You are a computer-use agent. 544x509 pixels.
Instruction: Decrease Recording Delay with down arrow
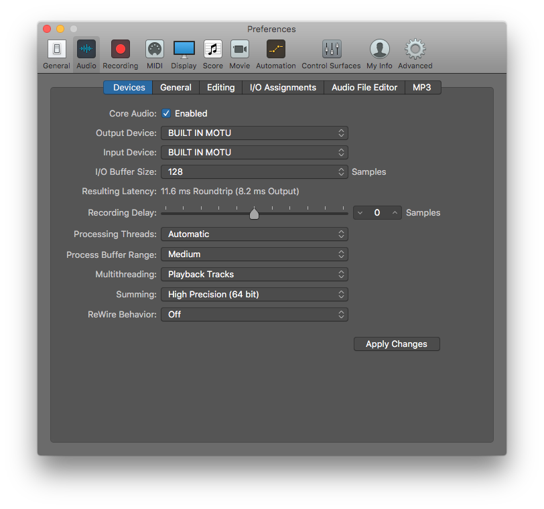(x=360, y=213)
